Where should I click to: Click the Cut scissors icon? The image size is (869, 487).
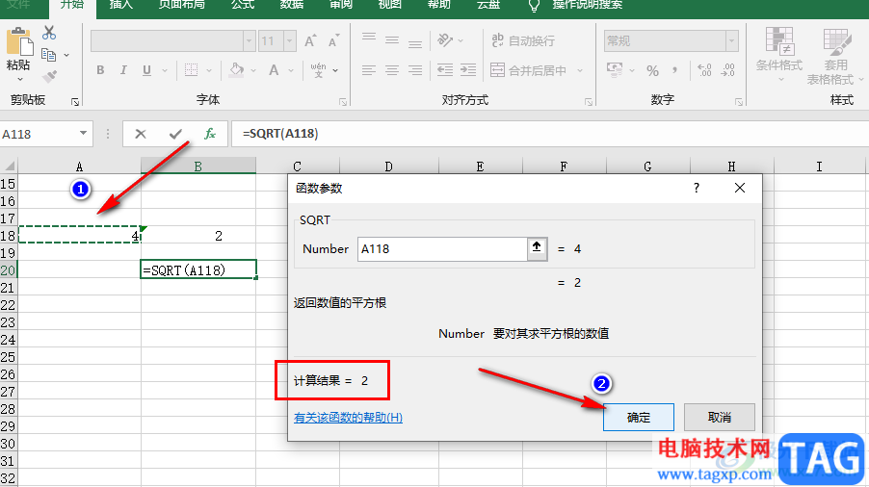point(49,33)
